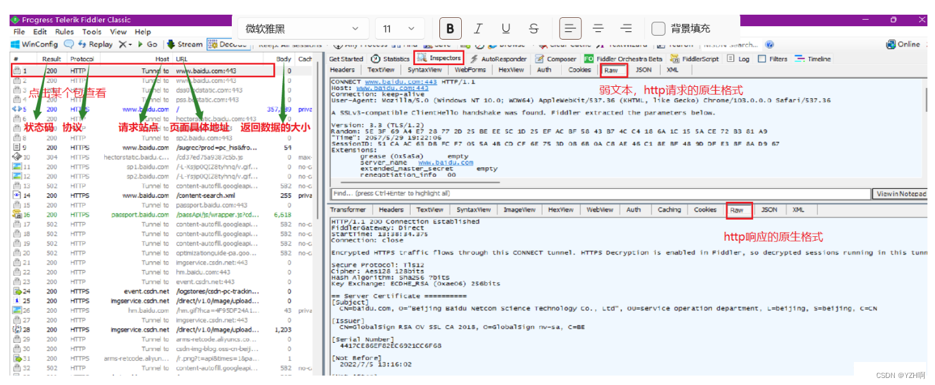Sort sessions by Body column header

[284, 59]
